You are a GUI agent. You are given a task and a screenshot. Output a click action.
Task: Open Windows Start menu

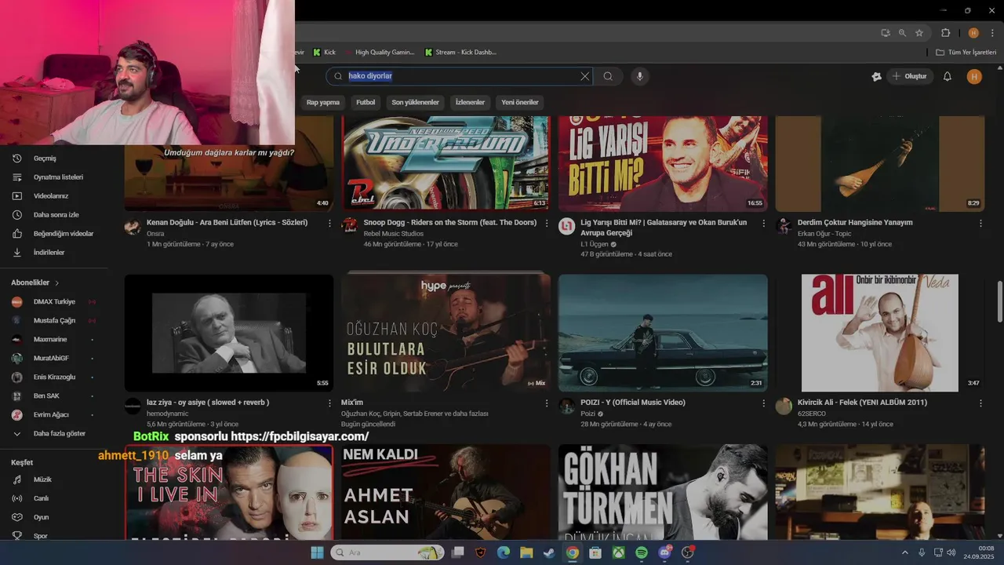[x=317, y=552]
